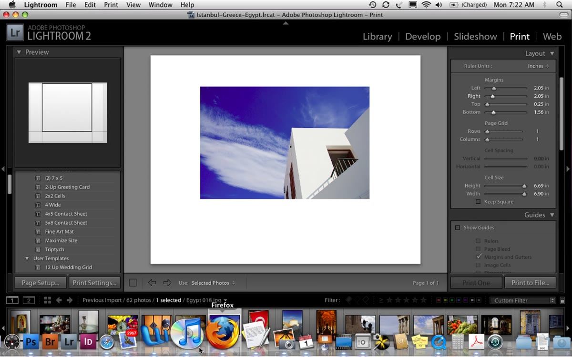Screen dimensions: 572x357
Task: Open the Lightroom application menu
Action: tap(41, 5)
